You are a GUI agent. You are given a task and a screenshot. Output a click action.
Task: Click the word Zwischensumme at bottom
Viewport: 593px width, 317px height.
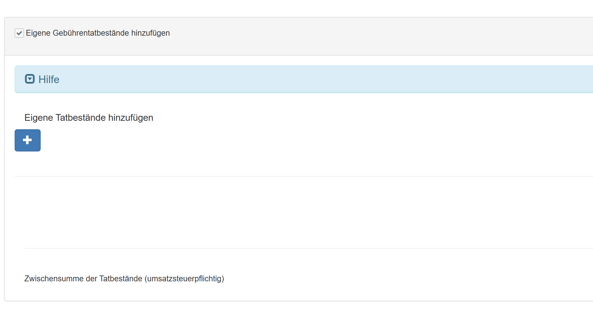pos(54,279)
